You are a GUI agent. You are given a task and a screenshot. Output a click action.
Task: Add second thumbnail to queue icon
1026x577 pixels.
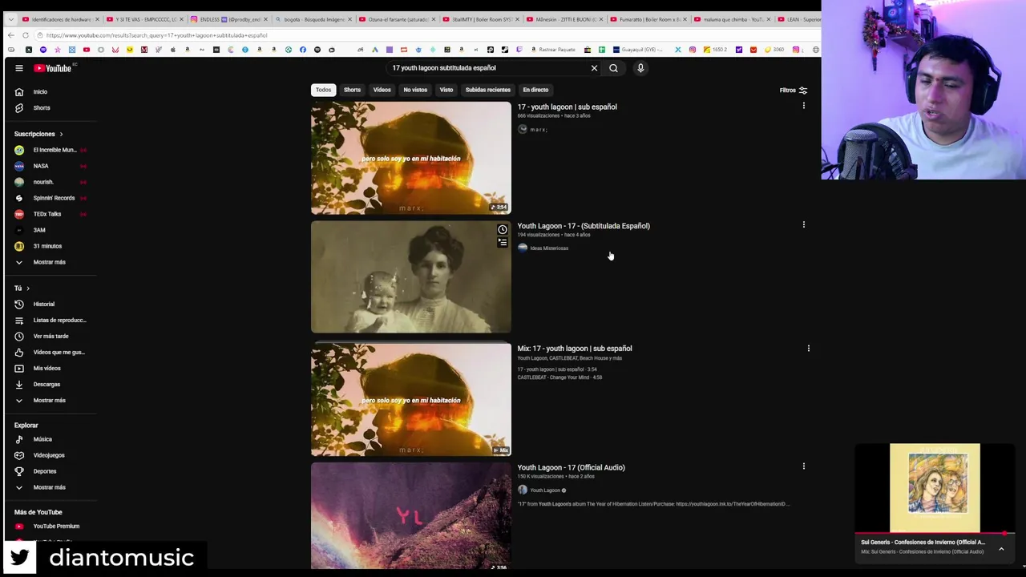503,243
